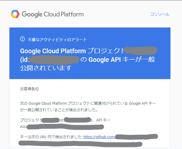Click the line が一般公開されていることが検出されました。
This screenshot has width=182, height=149.
point(59,110)
